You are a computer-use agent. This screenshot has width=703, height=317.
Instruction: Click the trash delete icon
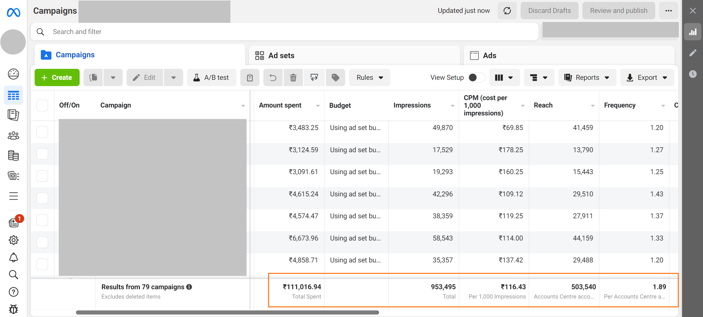click(293, 78)
